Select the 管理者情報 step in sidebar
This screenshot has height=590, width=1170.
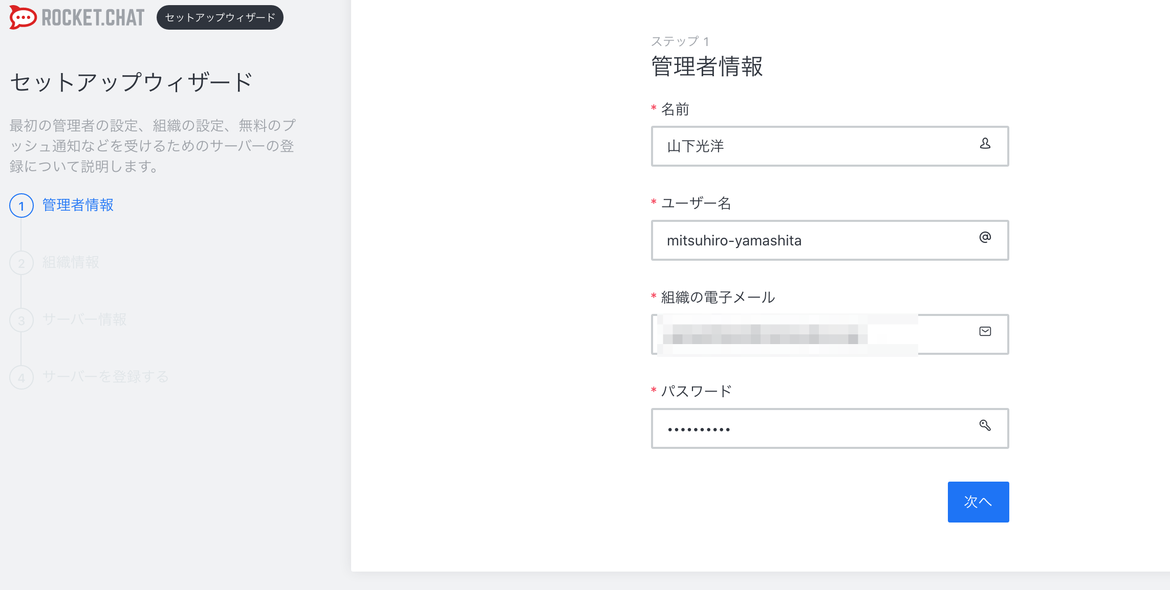[x=78, y=205]
